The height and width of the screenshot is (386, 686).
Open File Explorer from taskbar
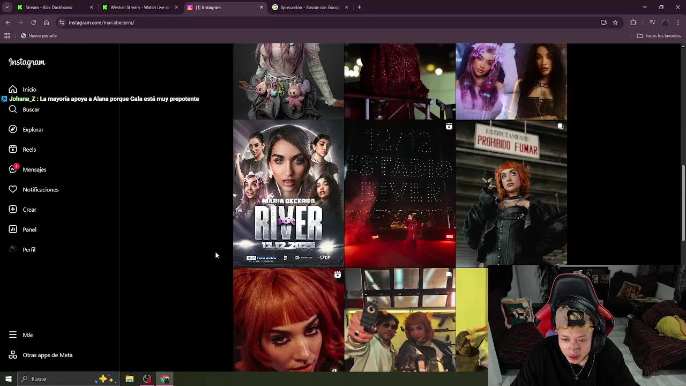pos(129,379)
